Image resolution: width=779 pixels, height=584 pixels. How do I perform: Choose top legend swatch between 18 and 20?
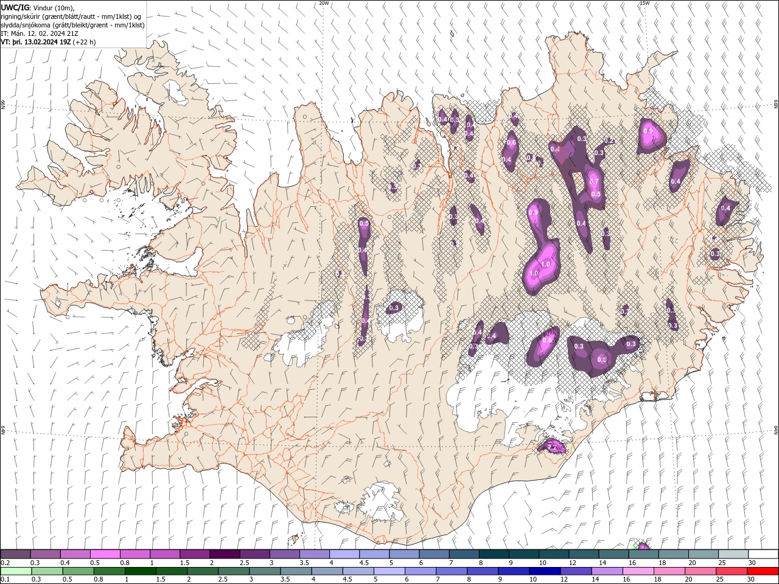coord(674,554)
